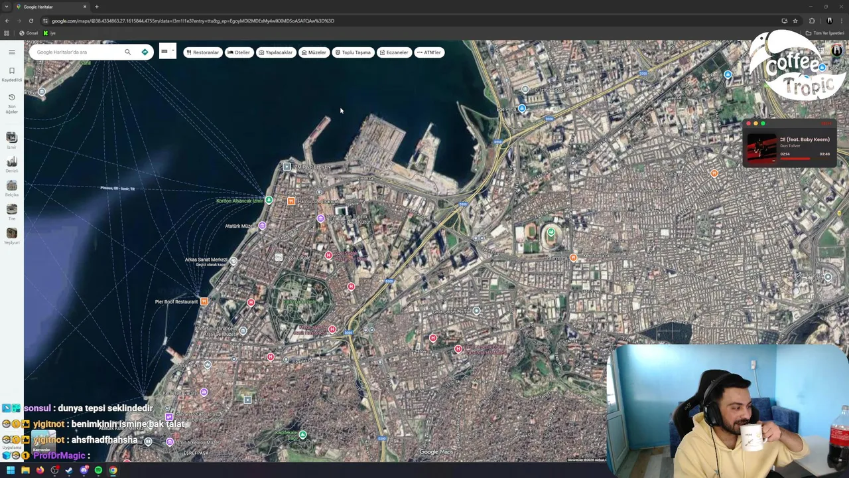The width and height of the screenshot is (849, 478).
Task: Expand the dropdown arrow beside the search box
Action: (172, 50)
